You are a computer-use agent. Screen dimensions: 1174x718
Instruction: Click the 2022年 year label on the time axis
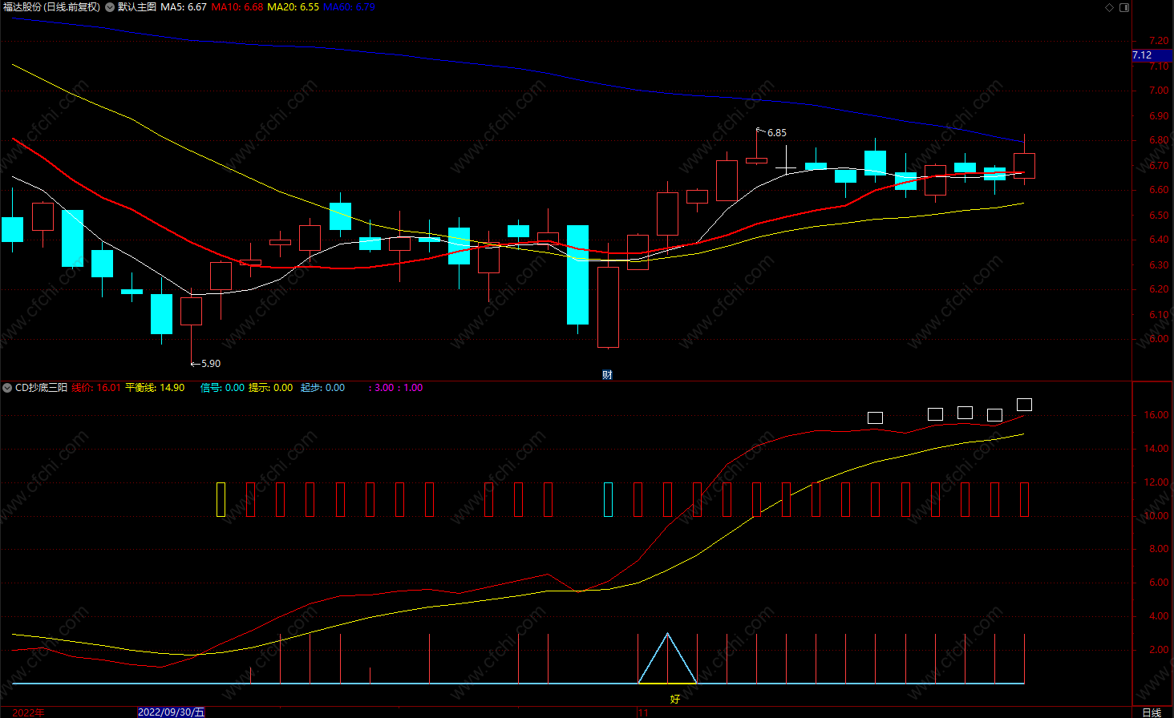29,712
